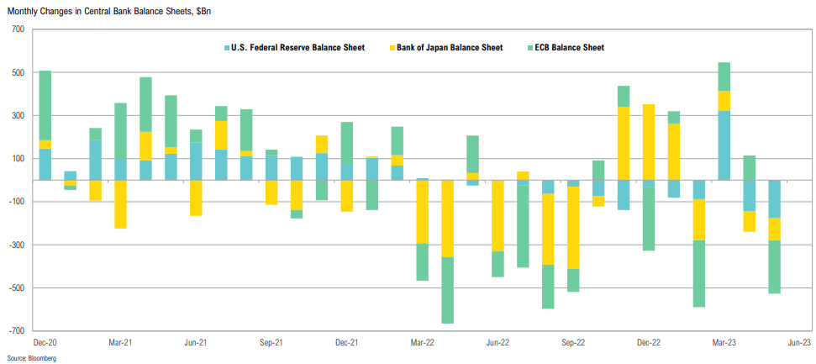Image resolution: width=816 pixels, height=364 pixels.
Task: Click the Jun-23 x-axis label
Action: pos(798,343)
